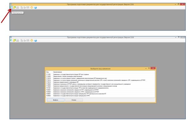Select application row Р12003
Screen dimensions: 187x121
click(100, 76)
